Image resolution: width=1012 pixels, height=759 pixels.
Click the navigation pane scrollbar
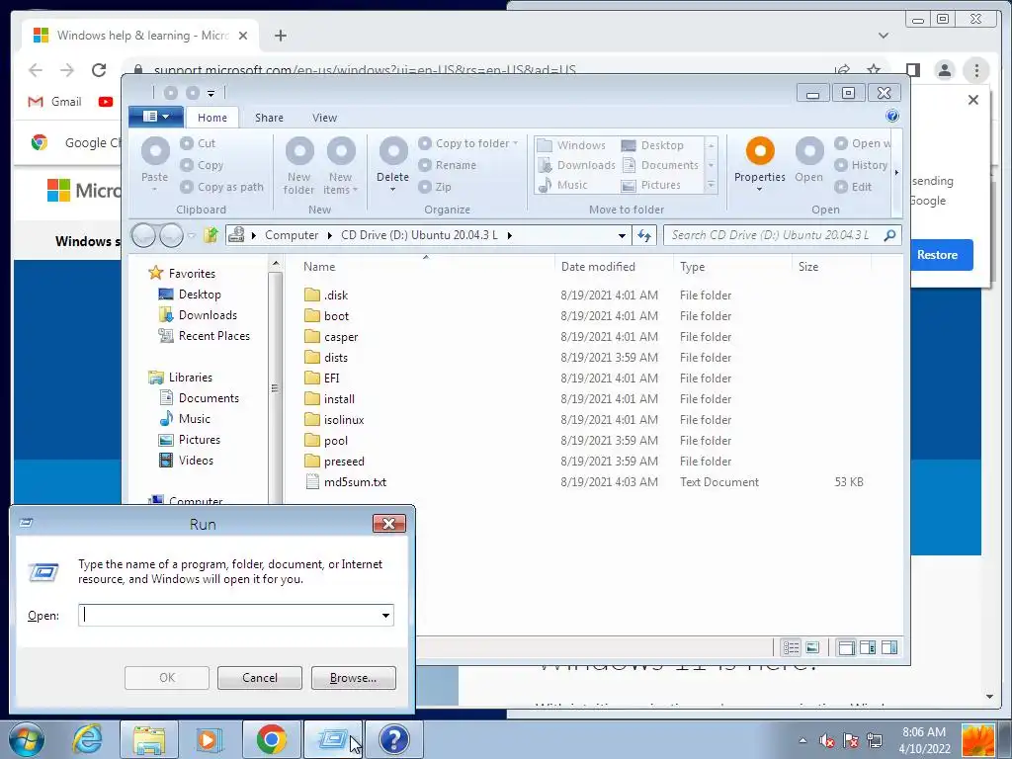[x=275, y=387]
